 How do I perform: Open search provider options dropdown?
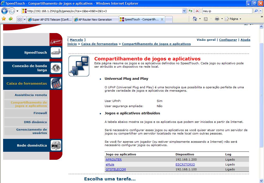[x=261, y=11]
